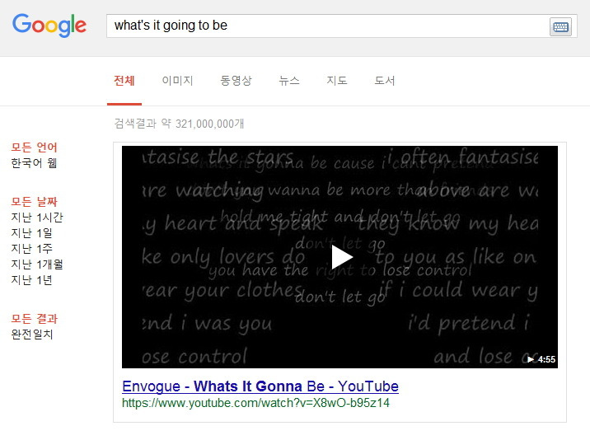Filter results to 지난 1주
Viewport: 590px width, 440px height.
(x=31, y=249)
